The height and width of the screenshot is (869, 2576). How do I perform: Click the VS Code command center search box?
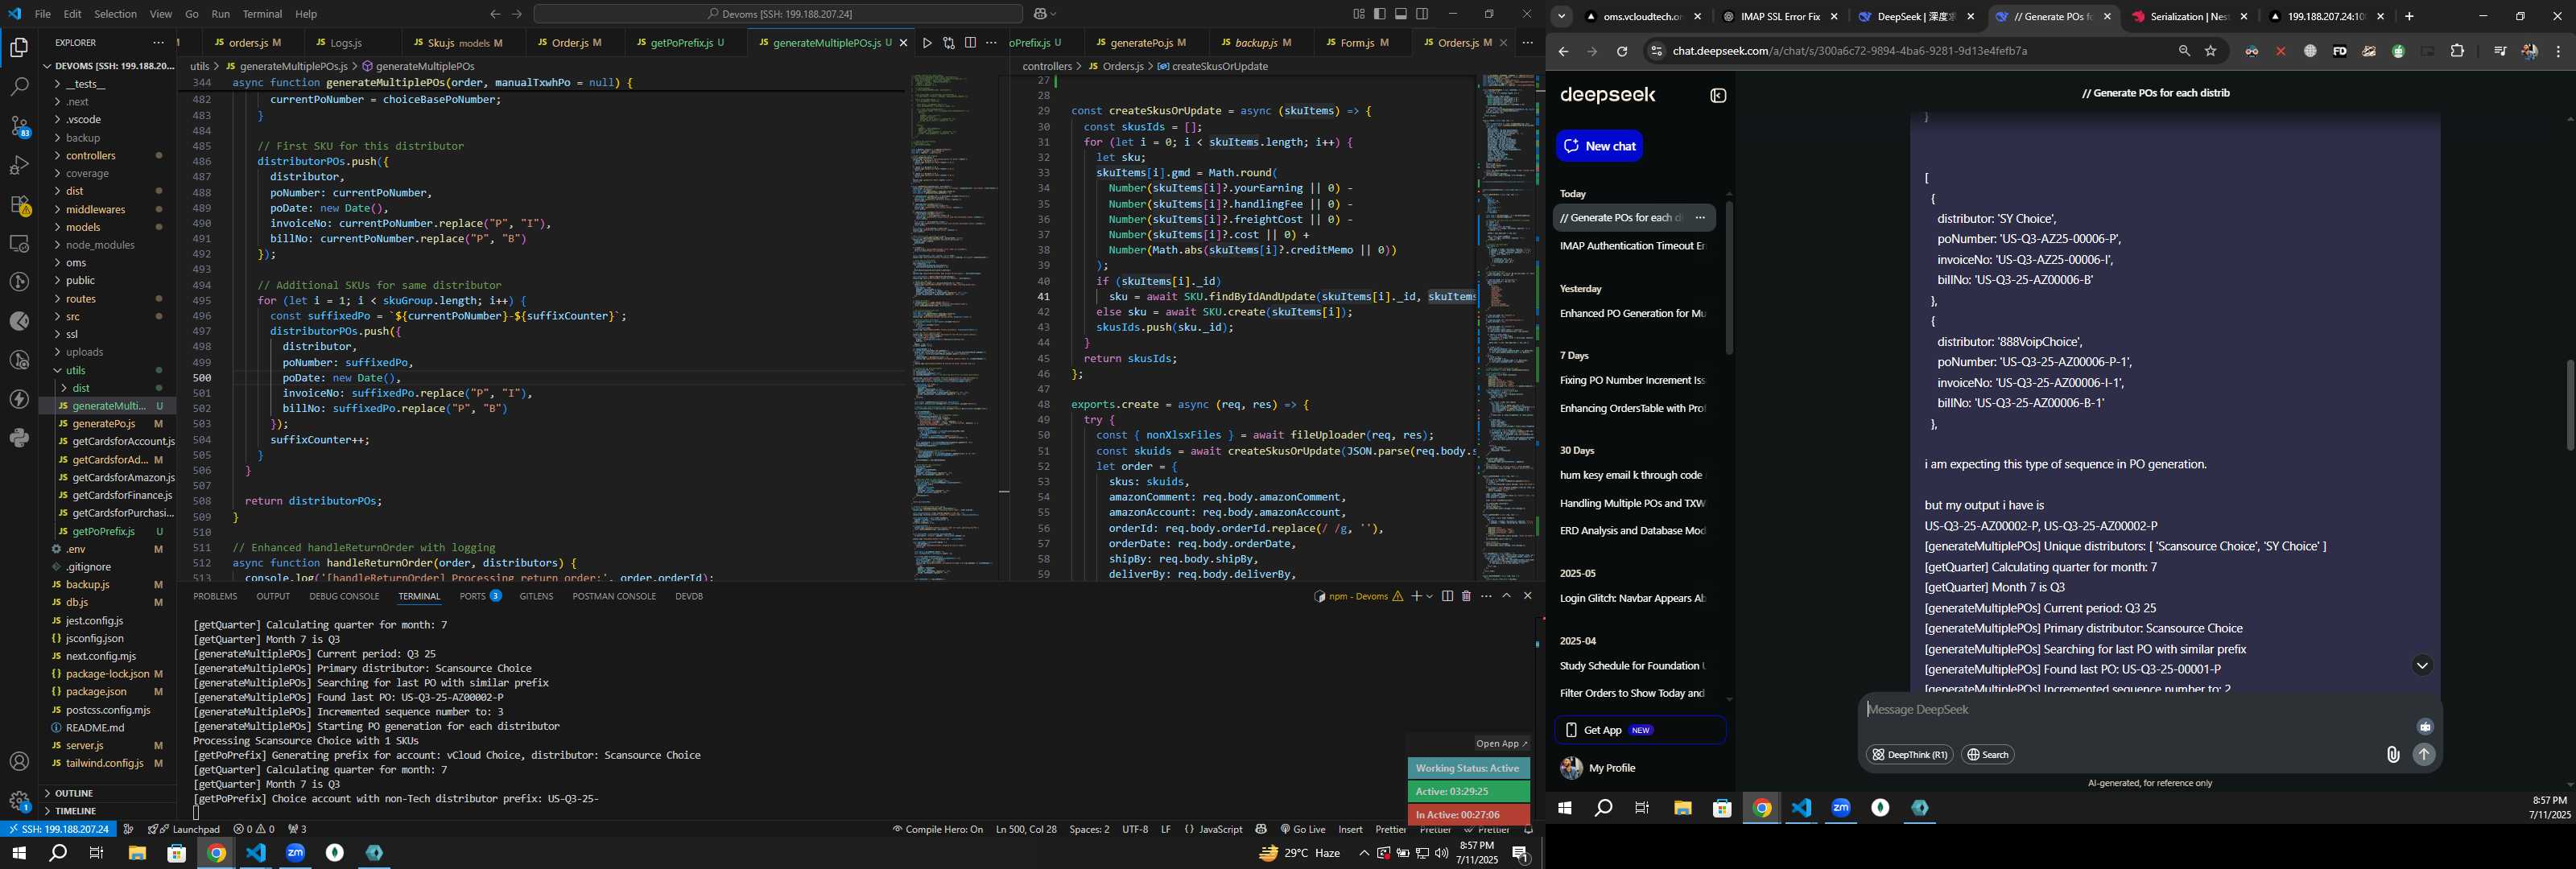[778, 14]
